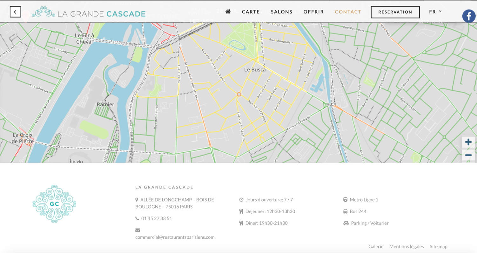Select the Offrir menu item
477x253 pixels.
pos(313,12)
